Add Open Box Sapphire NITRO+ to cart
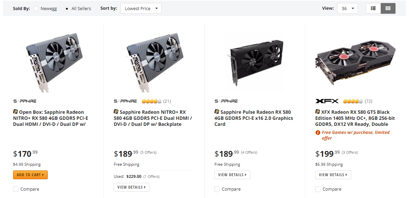The width and height of the screenshot is (409, 198). (x=30, y=175)
